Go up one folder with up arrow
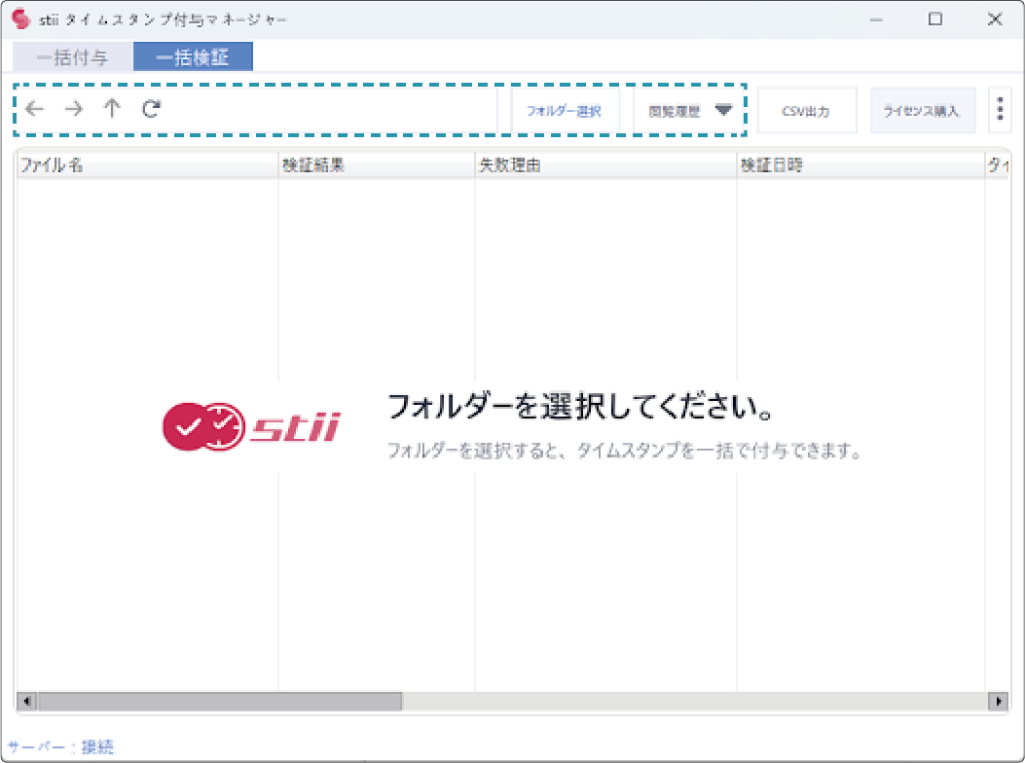 [x=112, y=109]
